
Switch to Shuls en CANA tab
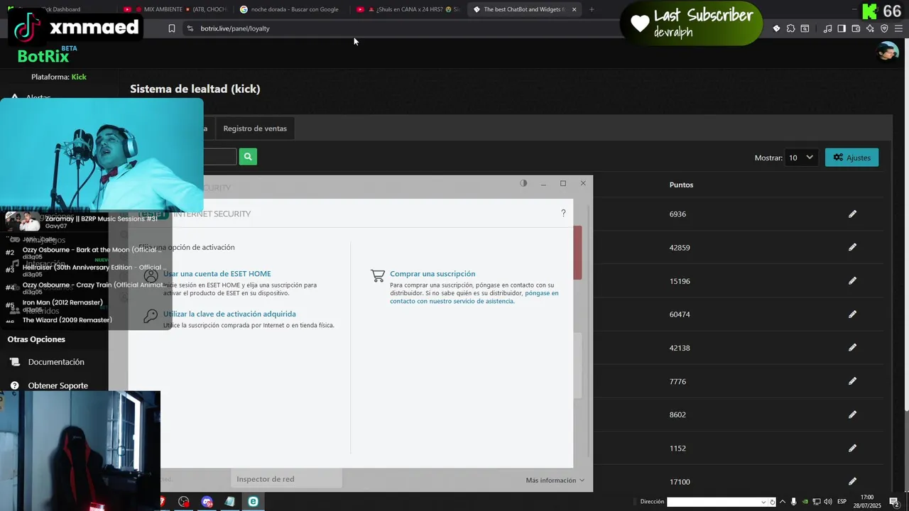pyautogui.click(x=408, y=9)
